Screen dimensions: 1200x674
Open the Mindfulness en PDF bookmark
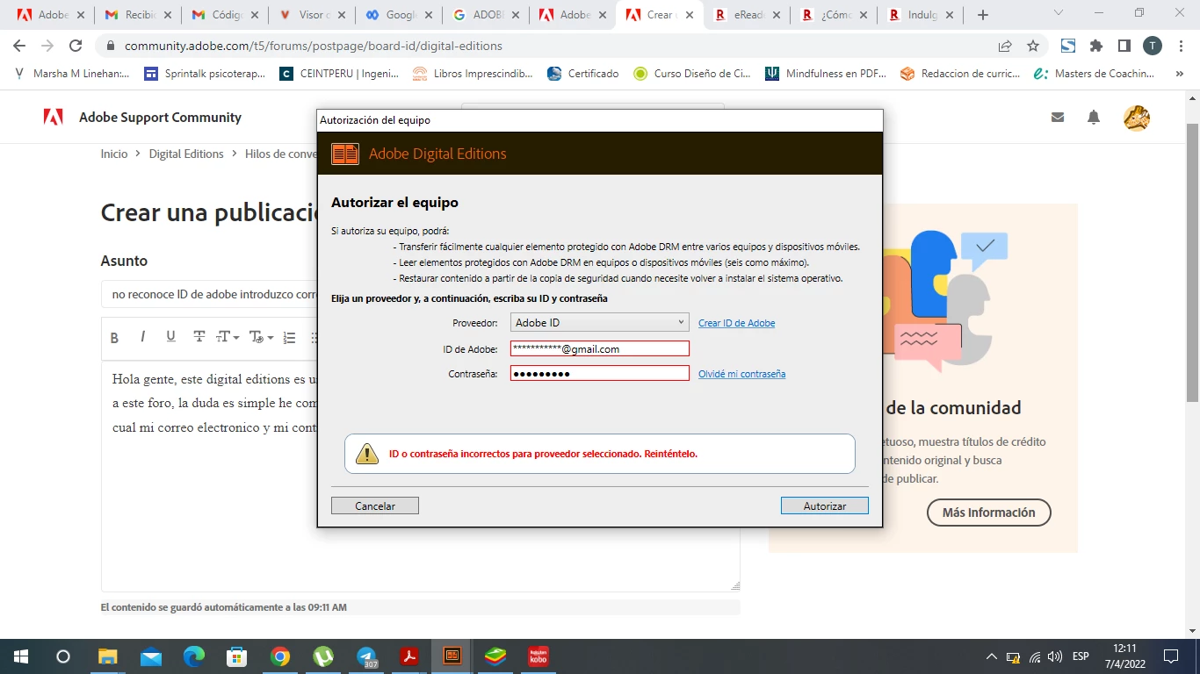[826, 74]
